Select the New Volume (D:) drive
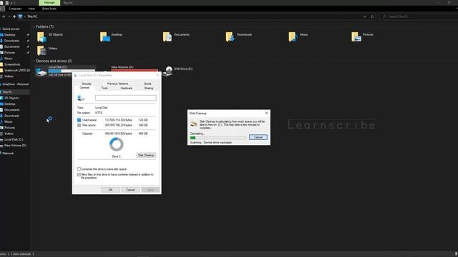Viewport: 458px width, 257px height. [x=134, y=69]
